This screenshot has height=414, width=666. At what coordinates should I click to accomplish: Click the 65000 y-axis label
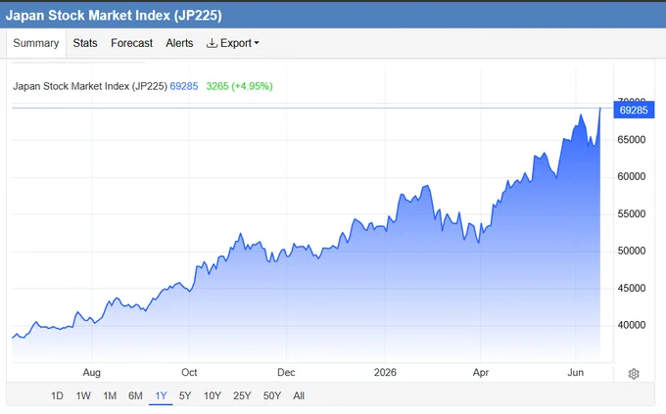[631, 140]
